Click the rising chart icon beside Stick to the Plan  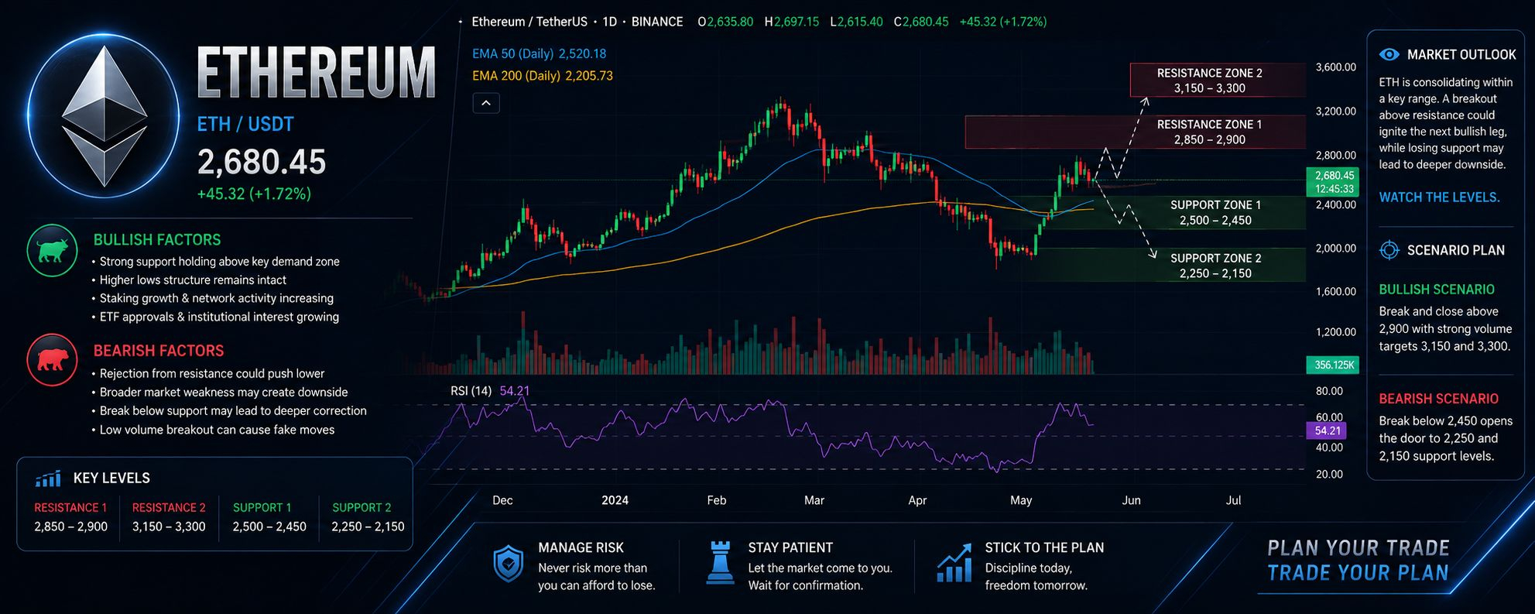954,562
